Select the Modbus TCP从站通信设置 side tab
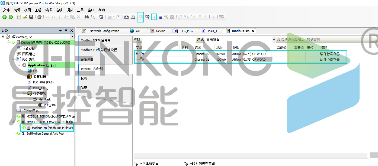 [x=99, y=50]
